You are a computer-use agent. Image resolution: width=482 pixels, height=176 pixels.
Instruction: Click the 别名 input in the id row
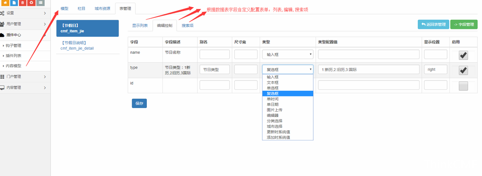tap(215, 85)
